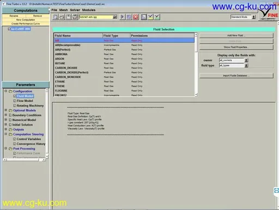The height and width of the screenshot is (210, 279).
Task: Click the document icon beside Convergence History
Action: 15,144
